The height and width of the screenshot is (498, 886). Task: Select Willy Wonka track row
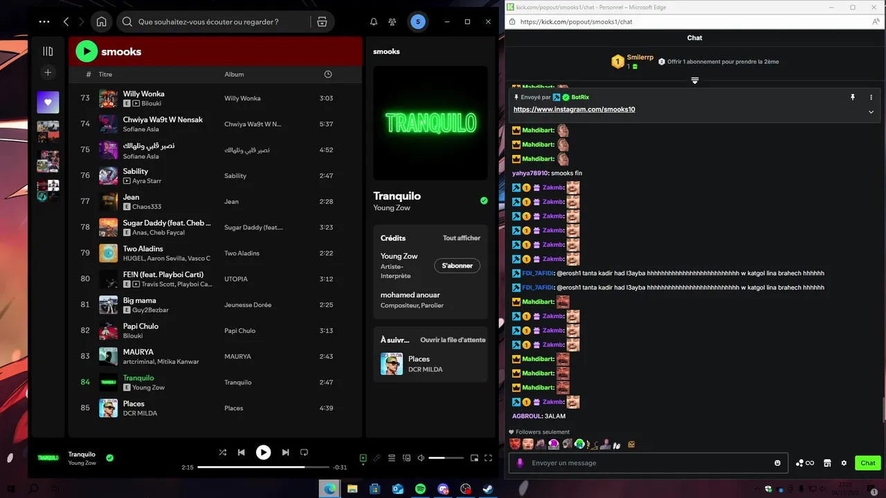[x=215, y=98]
